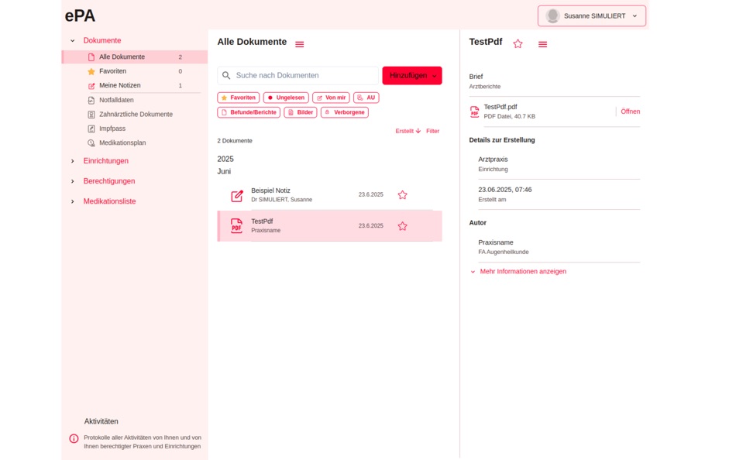Open the Susanne SIMULIERT account menu
This screenshot has width=736, height=460.
[591, 15]
